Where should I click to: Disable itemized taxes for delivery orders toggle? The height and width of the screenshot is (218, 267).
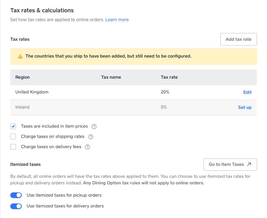16,206
